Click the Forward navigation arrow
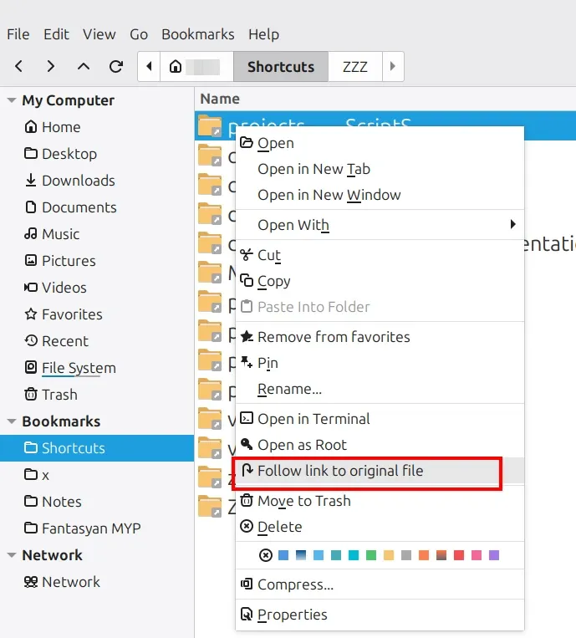Viewport: 576px width, 638px height. coord(51,66)
